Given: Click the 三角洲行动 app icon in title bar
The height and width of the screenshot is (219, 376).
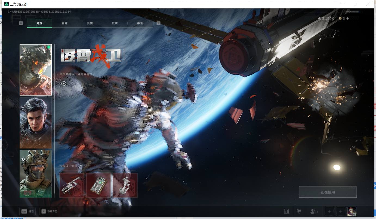Looking at the screenshot, I should pos(7,4).
